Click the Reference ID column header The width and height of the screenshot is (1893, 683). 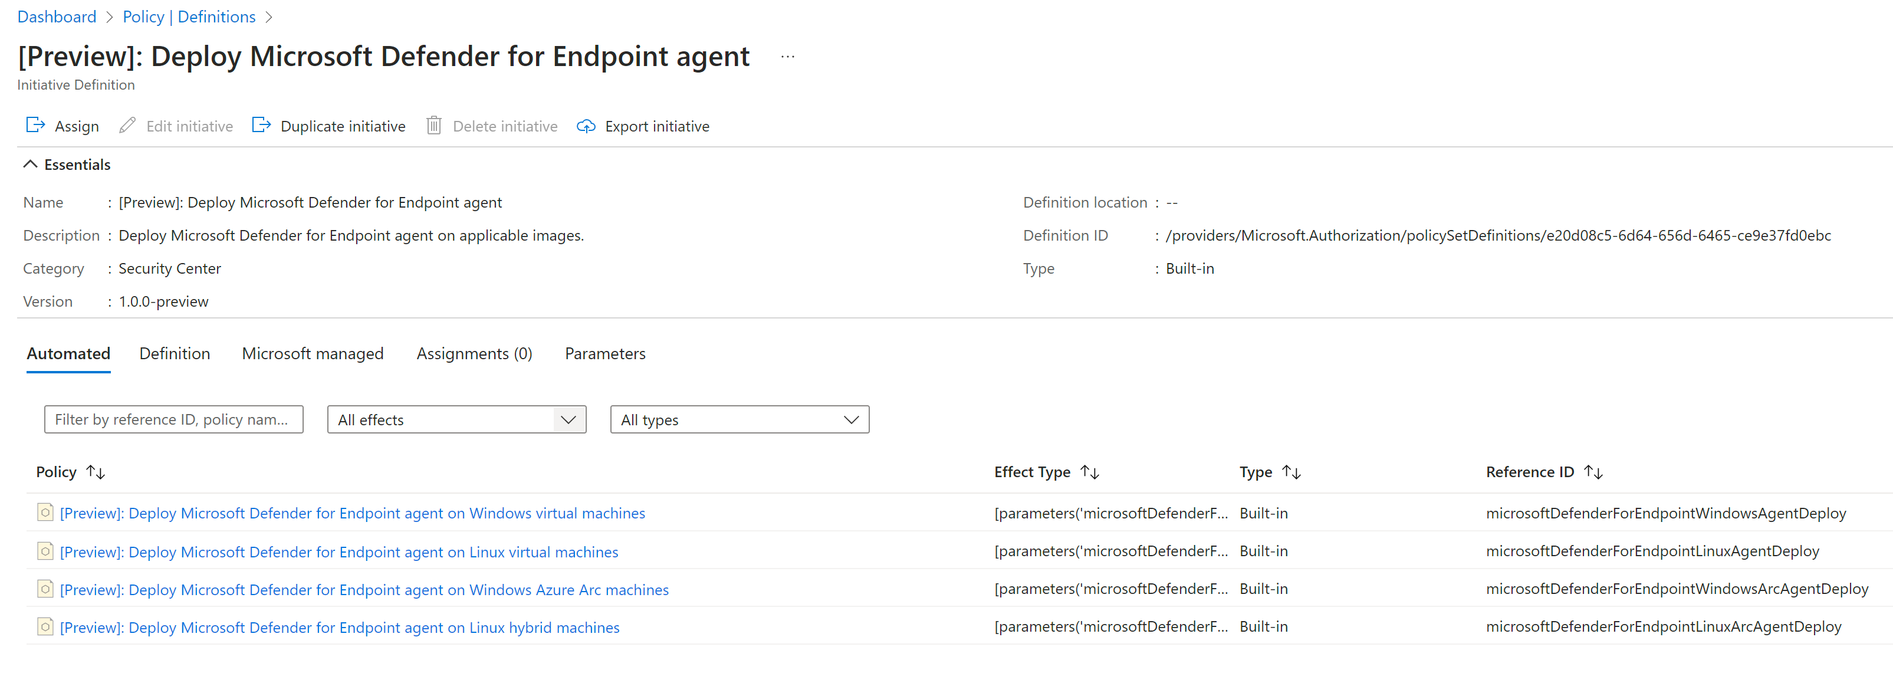1529,472
